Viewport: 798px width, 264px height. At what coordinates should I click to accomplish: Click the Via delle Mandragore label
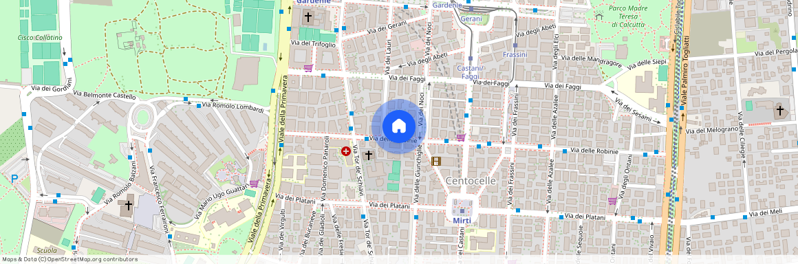592,61
